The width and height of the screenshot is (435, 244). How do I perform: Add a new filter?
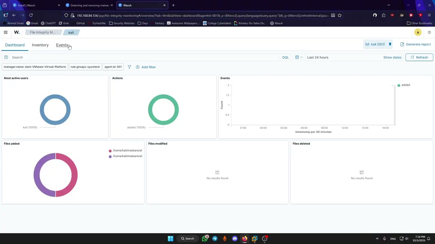click(146, 67)
